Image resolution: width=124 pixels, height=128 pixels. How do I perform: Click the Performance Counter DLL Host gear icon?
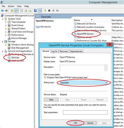coord(75,41)
